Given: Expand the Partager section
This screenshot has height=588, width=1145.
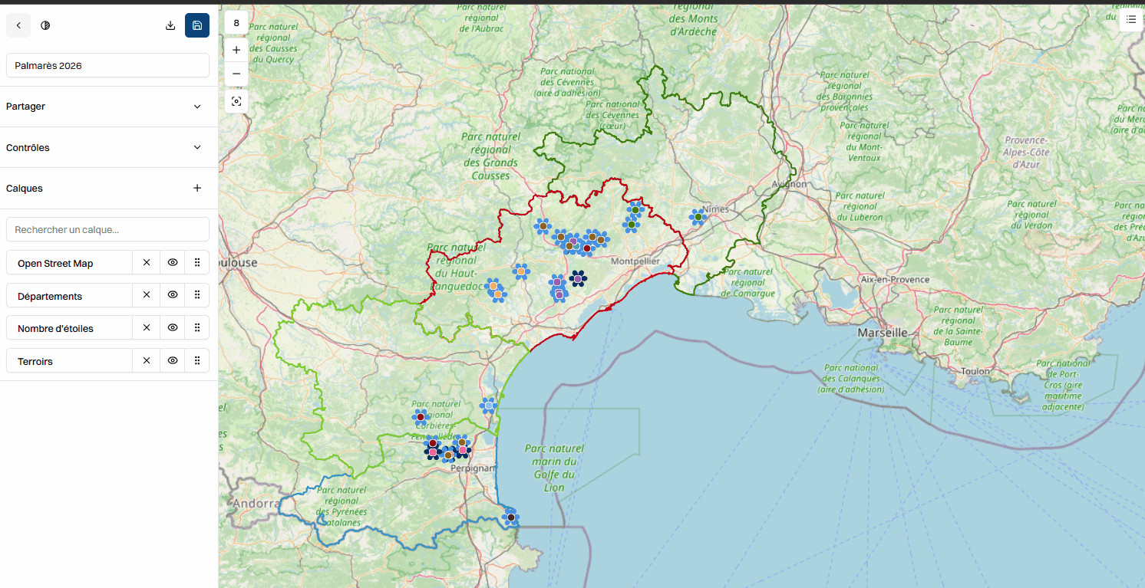Looking at the screenshot, I should click(x=197, y=107).
